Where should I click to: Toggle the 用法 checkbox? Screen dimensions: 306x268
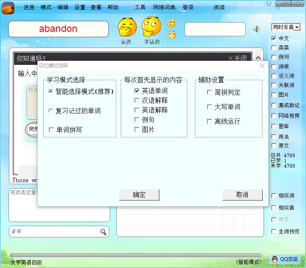point(274,137)
